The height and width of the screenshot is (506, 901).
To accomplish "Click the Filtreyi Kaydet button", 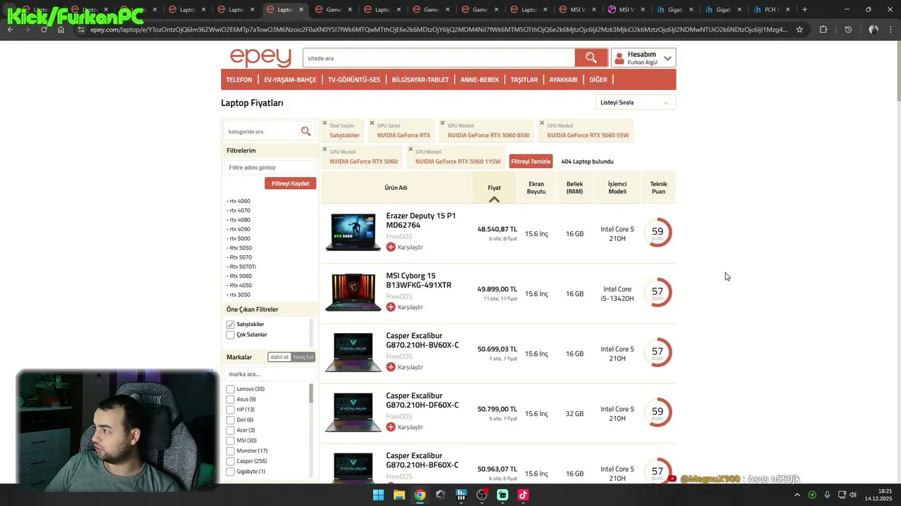I will pyautogui.click(x=290, y=183).
